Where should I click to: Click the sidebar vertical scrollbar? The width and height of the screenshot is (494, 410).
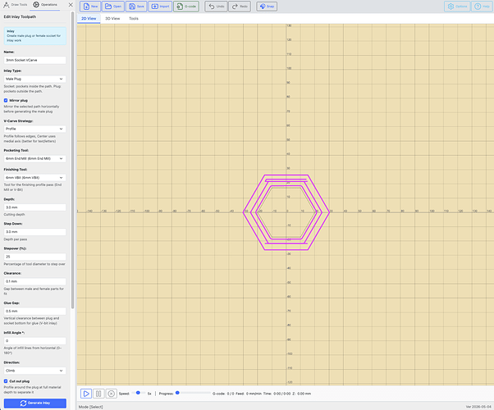pos(73,161)
